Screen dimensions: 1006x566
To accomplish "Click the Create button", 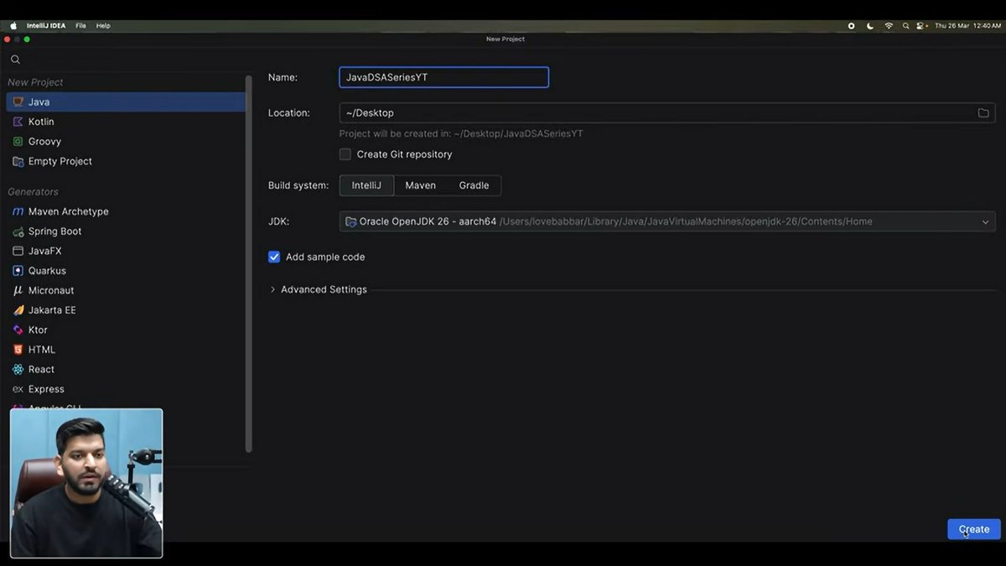I will pos(974,529).
